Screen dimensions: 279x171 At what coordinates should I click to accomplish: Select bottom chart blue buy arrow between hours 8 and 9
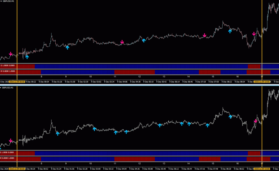[58, 134]
